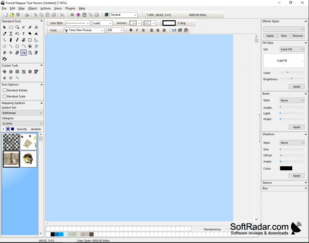Pick the right-triangle shape tool
This screenshot has width=309, height=243.
(36, 40)
